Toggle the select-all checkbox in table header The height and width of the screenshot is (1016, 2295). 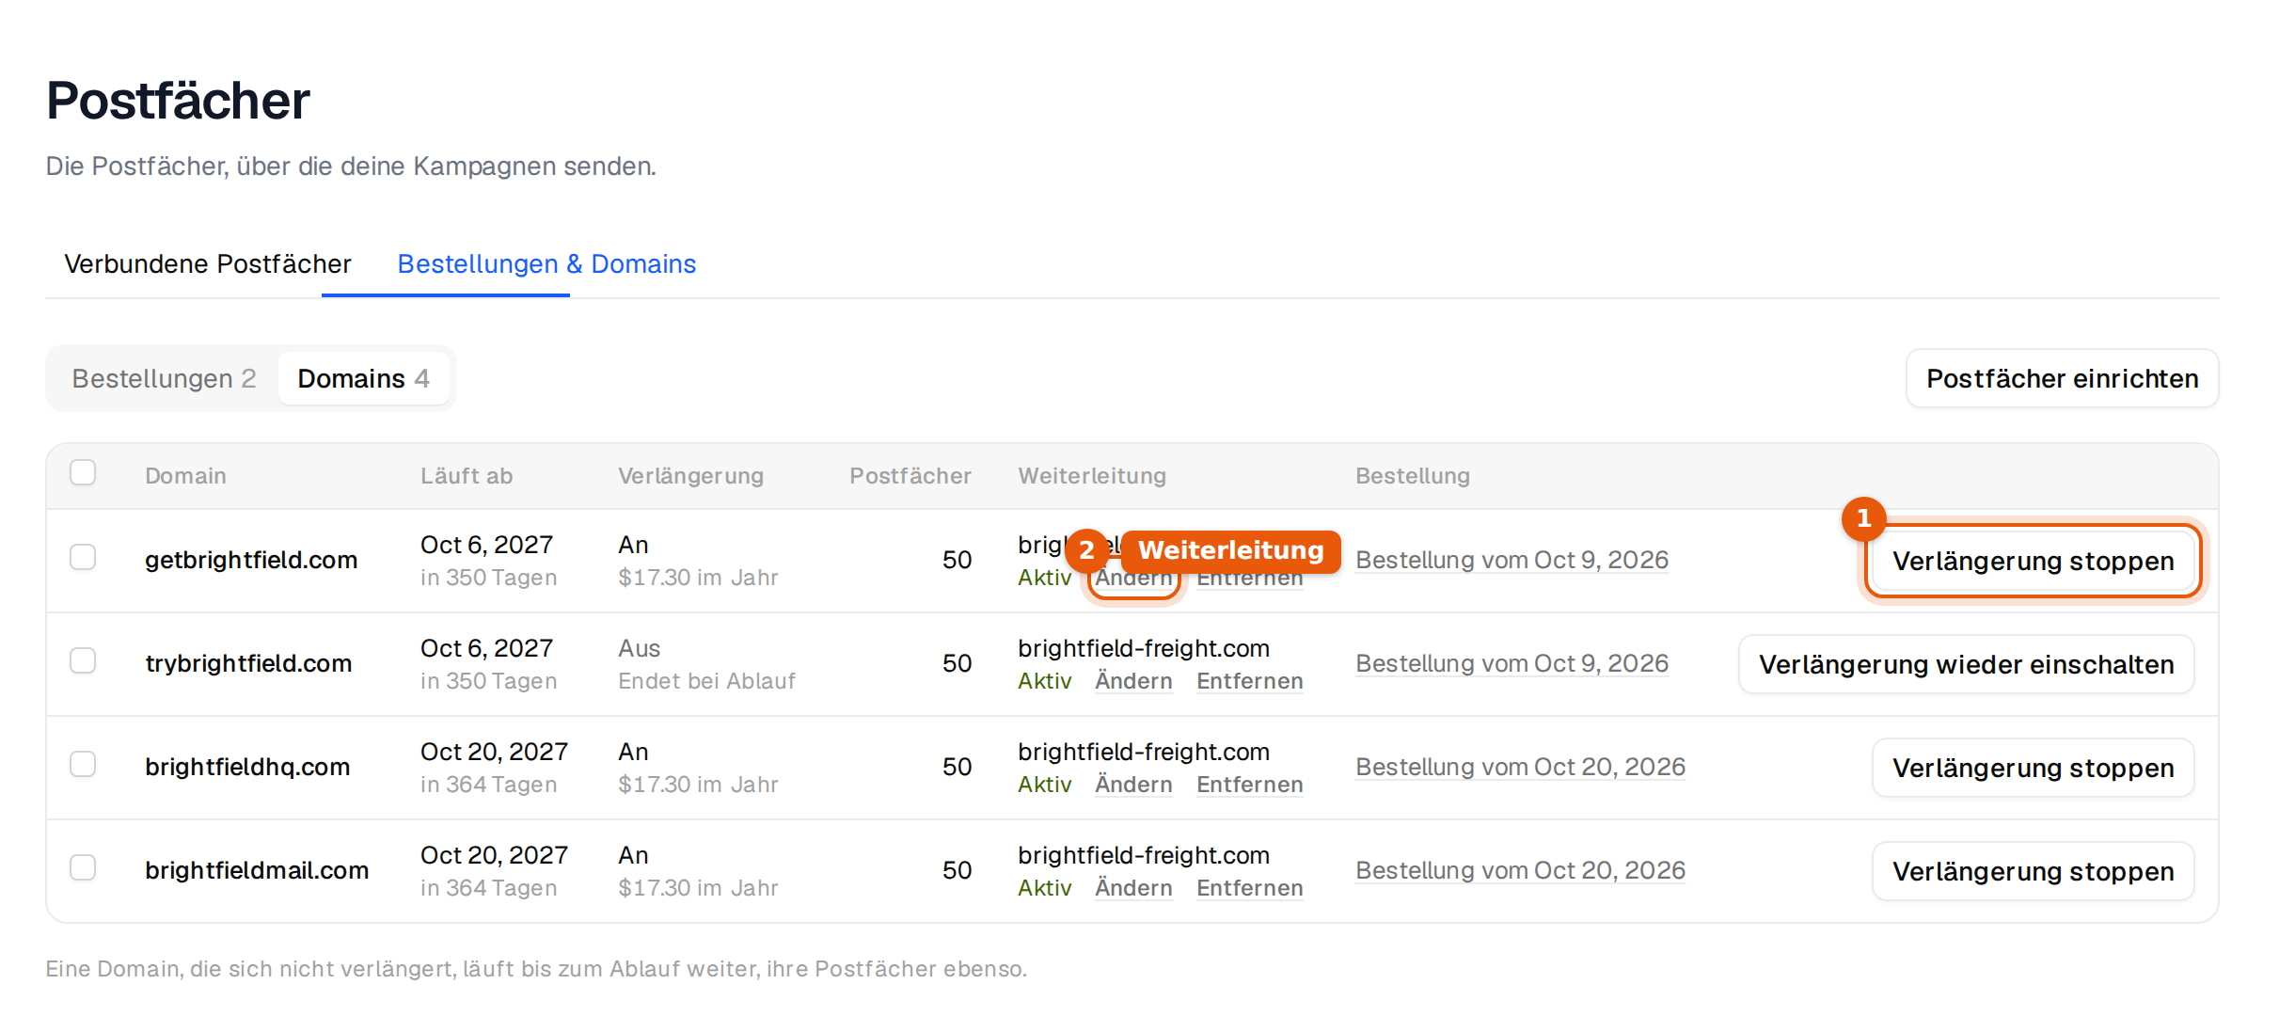click(x=83, y=472)
